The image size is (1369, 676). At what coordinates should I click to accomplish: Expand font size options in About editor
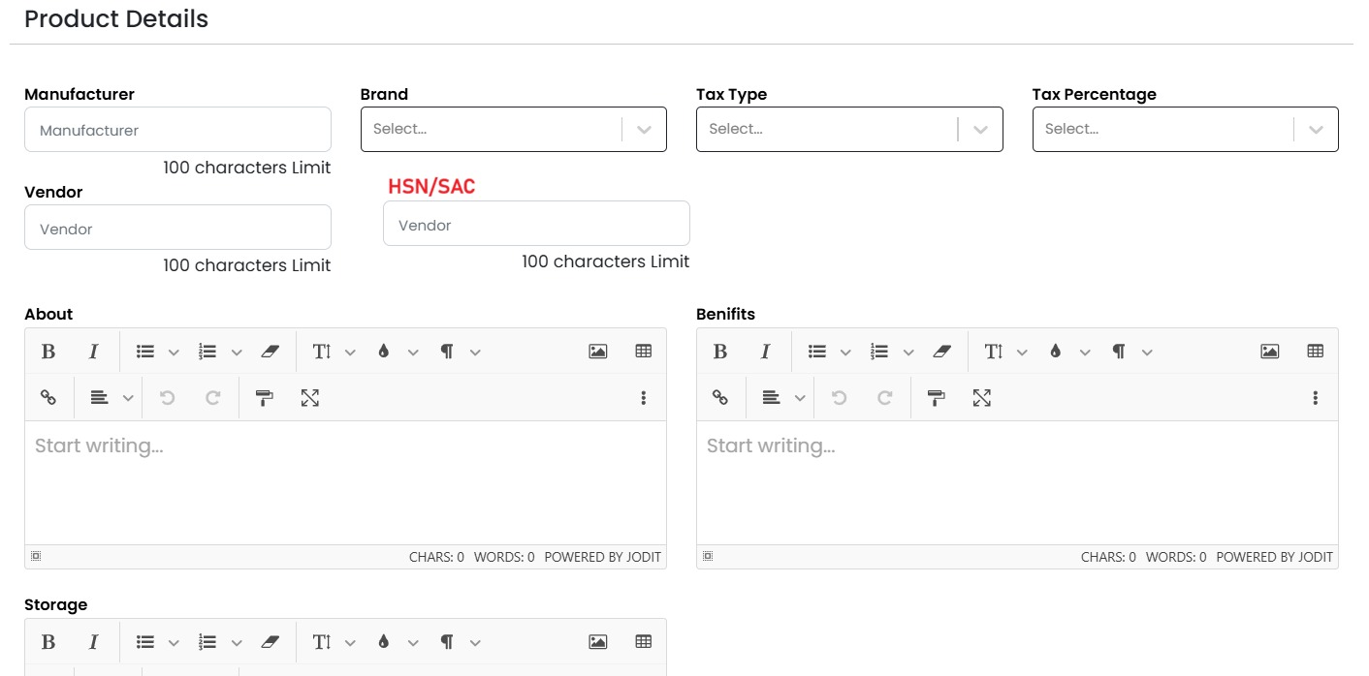click(x=351, y=353)
